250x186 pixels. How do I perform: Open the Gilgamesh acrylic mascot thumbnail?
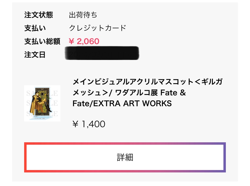click(42, 103)
